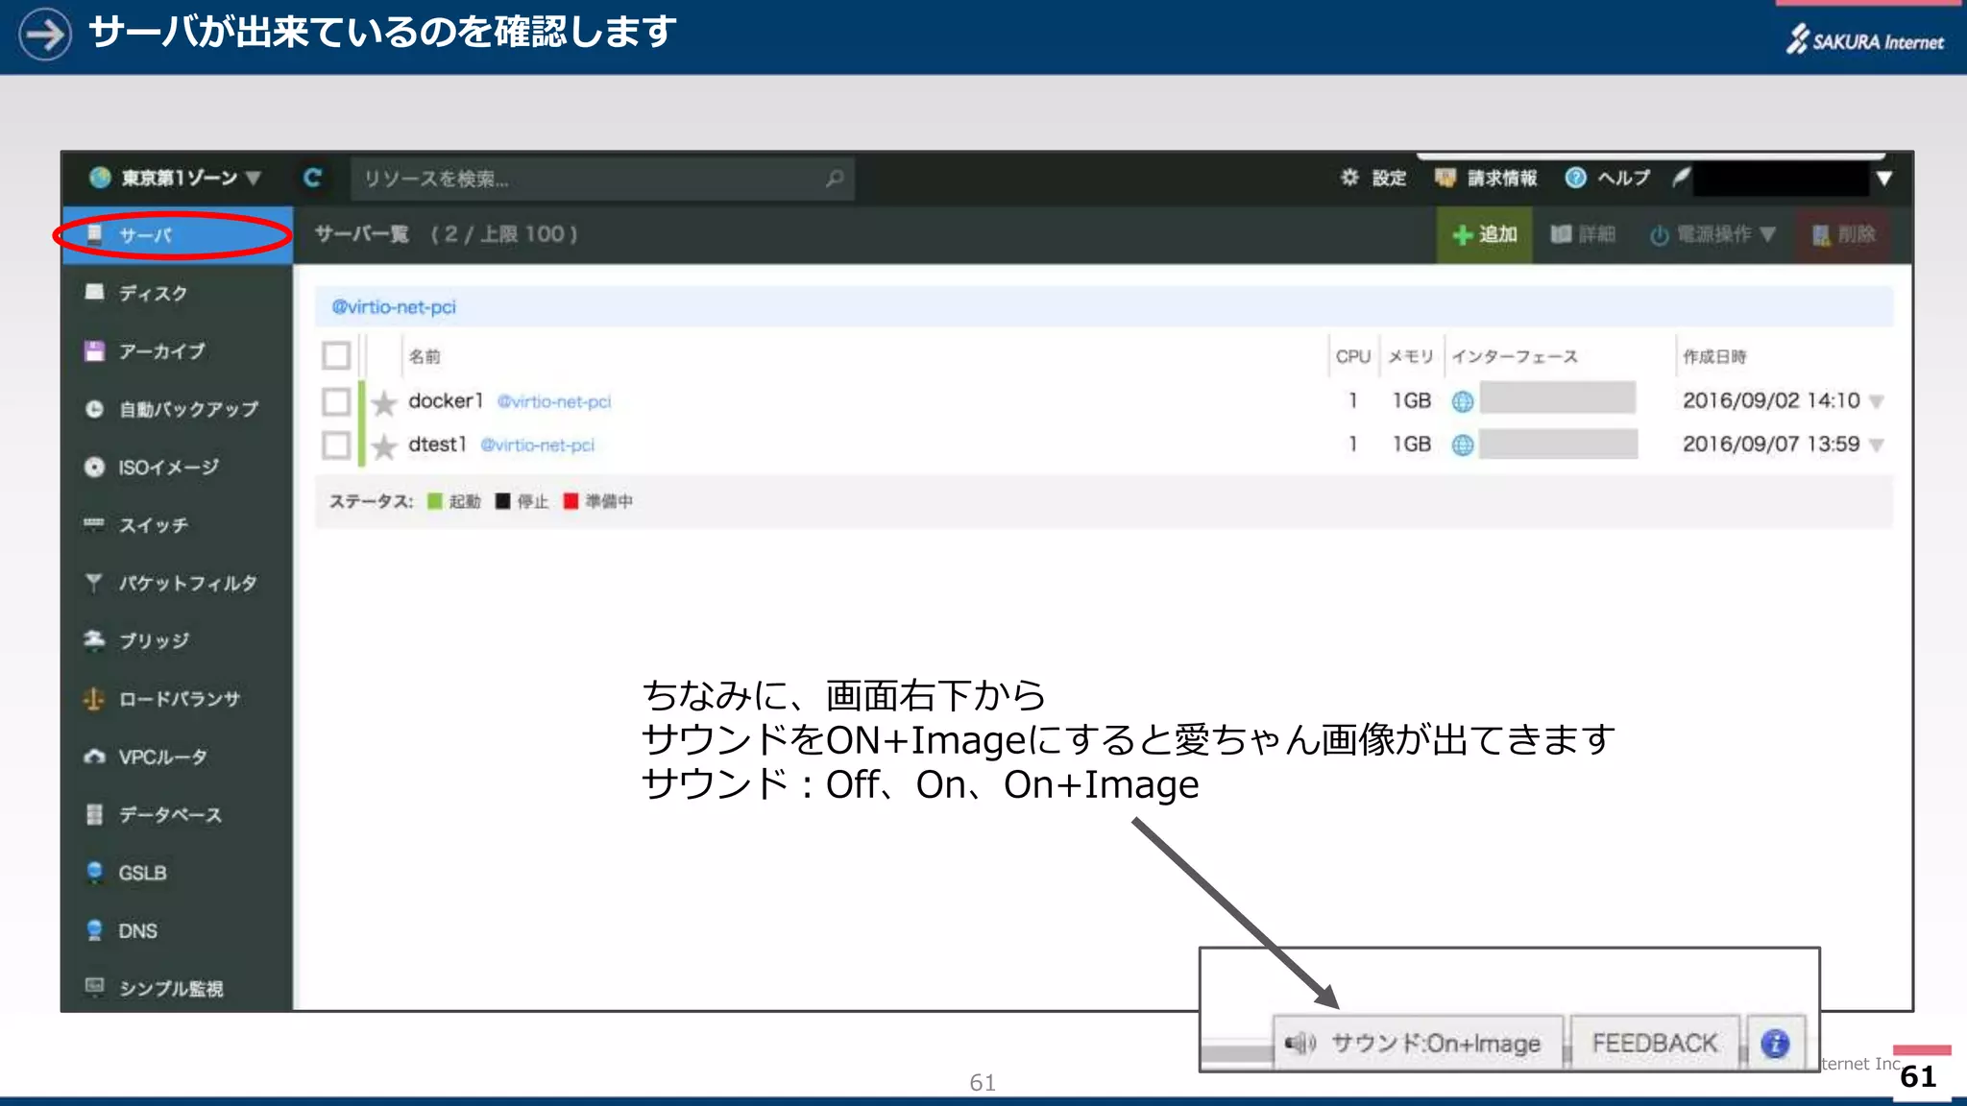The height and width of the screenshot is (1106, 1967).
Task: Click the シンプル監視 monitor icon
Action: [94, 986]
